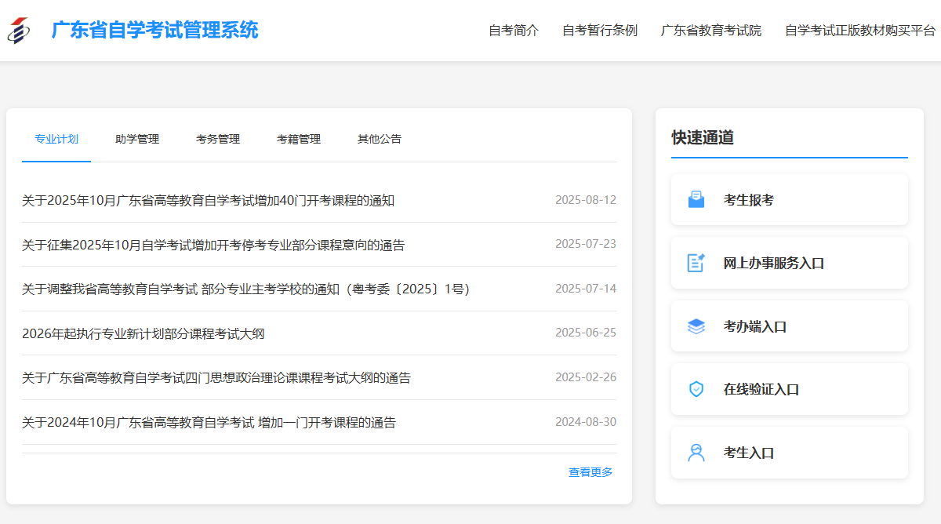The image size is (941, 524).
Task: Open the 考务管理 tab
Action: click(x=218, y=139)
